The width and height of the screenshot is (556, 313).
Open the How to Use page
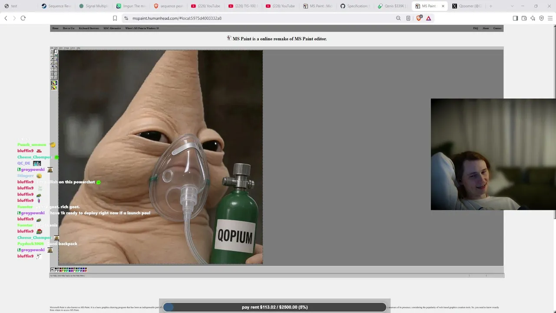pyautogui.click(x=69, y=28)
